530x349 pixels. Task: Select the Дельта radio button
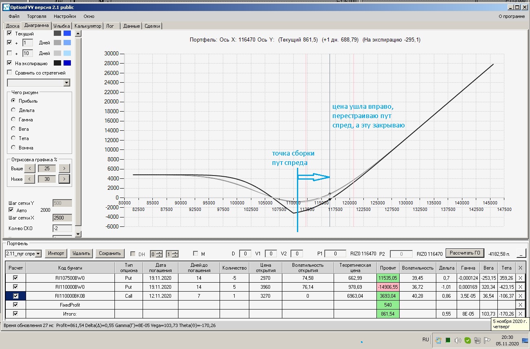pyautogui.click(x=13, y=110)
